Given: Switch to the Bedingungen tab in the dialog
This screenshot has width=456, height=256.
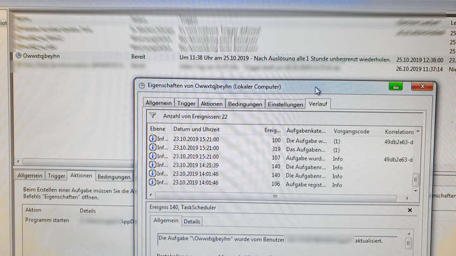Looking at the screenshot, I should 245,104.
